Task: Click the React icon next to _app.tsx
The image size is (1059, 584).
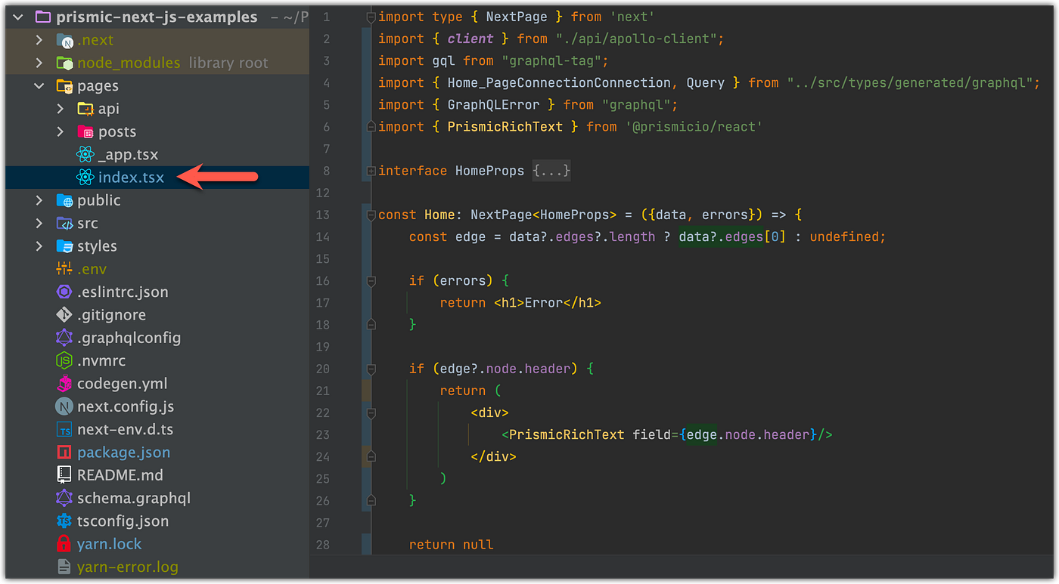Action: click(x=84, y=154)
